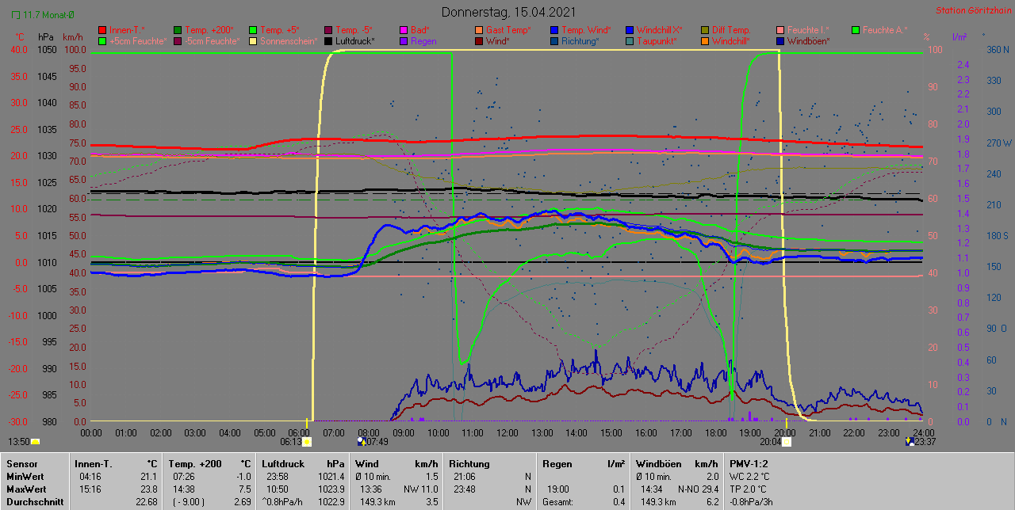The height and width of the screenshot is (510, 1015).
Task: Click the gust value N-NO 29.4
Action: (699, 489)
